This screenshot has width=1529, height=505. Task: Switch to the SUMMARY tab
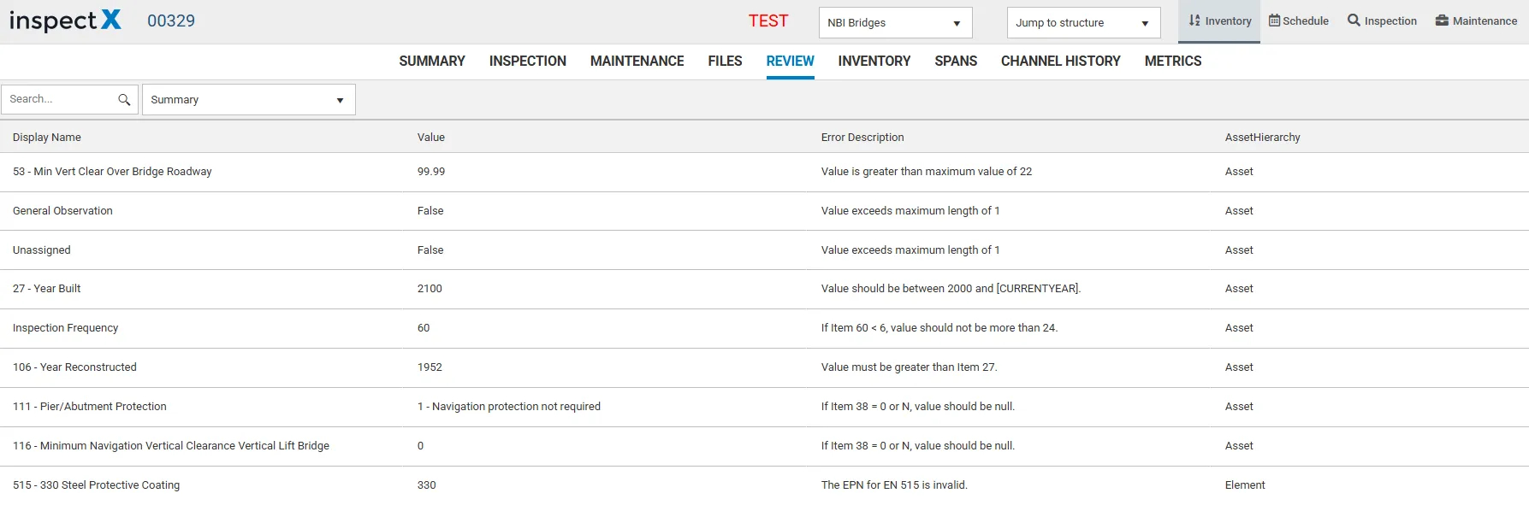(x=432, y=62)
